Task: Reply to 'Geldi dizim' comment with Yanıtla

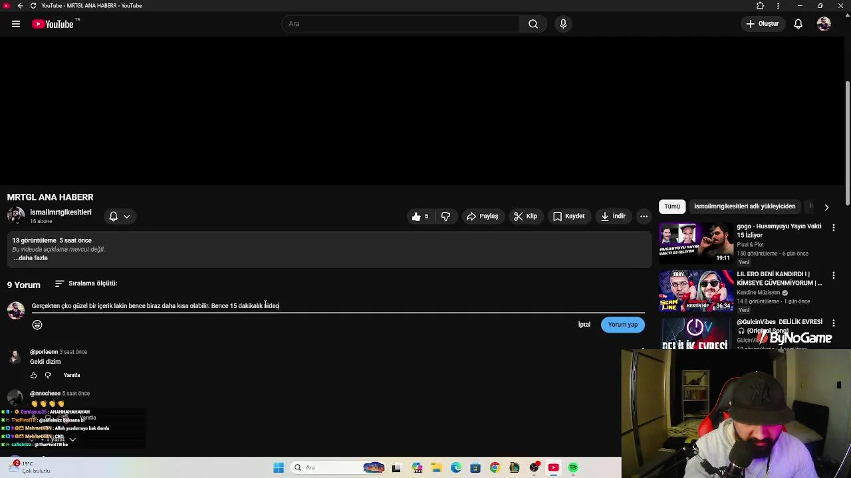Action: [72, 376]
